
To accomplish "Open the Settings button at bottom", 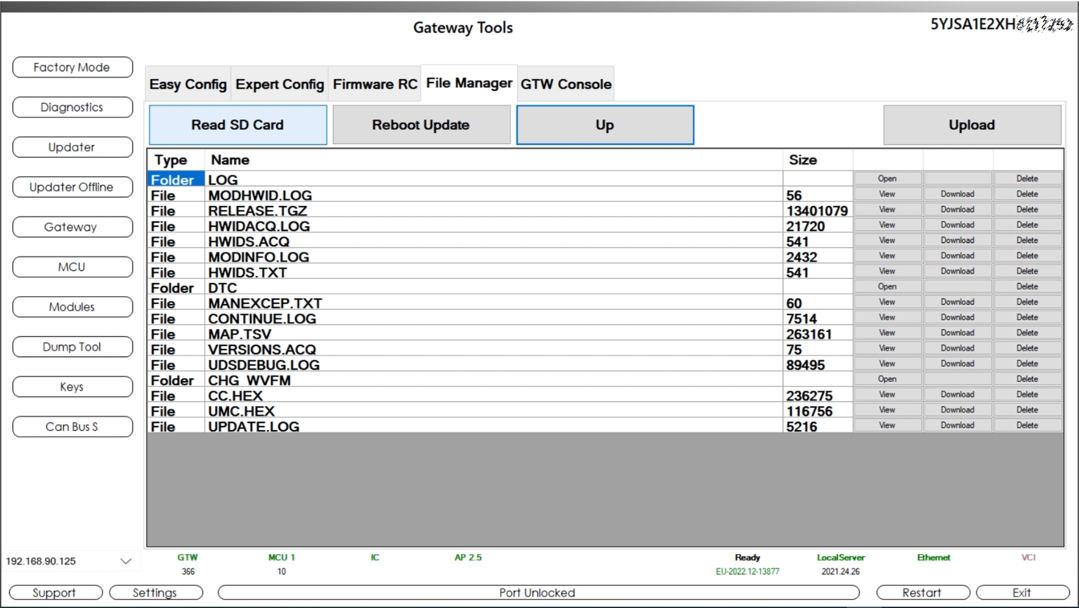I will pyautogui.click(x=155, y=592).
